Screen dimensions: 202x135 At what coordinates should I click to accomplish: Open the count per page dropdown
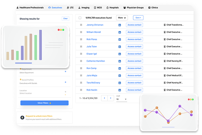pyautogui.click(x=121, y=99)
